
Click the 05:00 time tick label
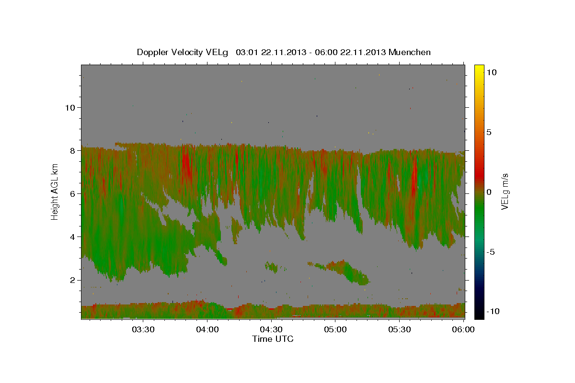click(335, 329)
